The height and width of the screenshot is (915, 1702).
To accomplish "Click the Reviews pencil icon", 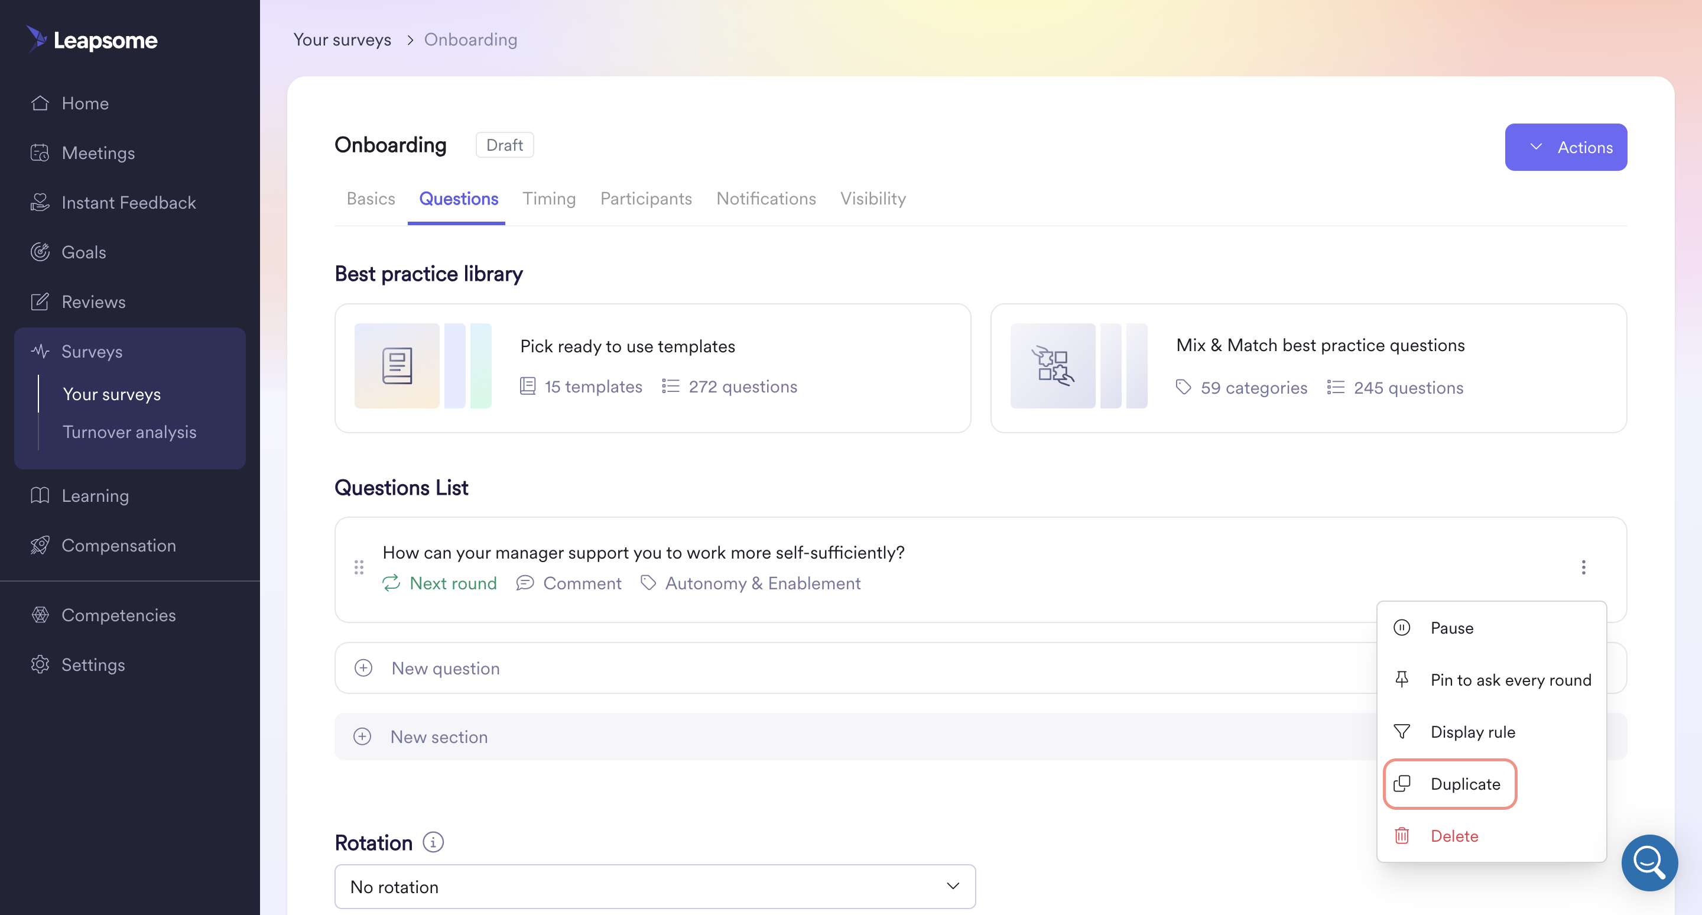I will (x=40, y=301).
